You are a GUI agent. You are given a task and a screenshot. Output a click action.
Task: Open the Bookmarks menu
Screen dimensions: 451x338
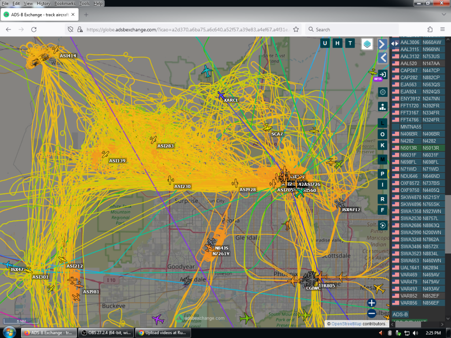point(65,4)
